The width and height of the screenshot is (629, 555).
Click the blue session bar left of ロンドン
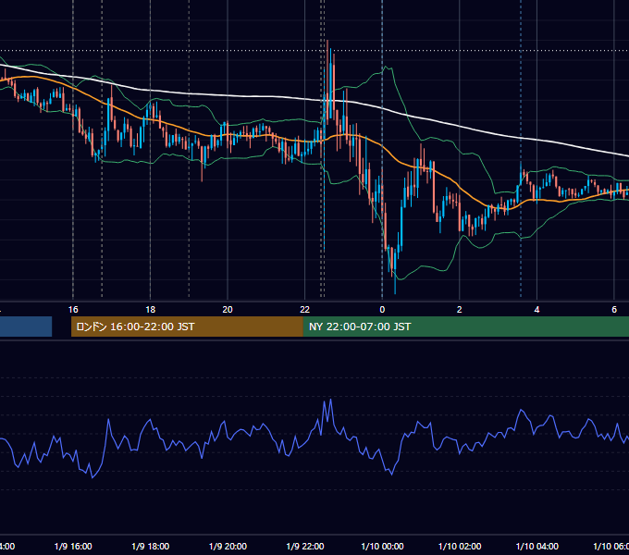point(26,327)
